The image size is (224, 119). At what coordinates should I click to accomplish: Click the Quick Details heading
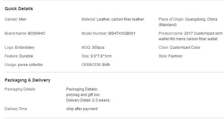pyautogui.click(x=19, y=9)
